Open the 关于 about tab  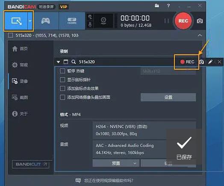(x=20, y=114)
